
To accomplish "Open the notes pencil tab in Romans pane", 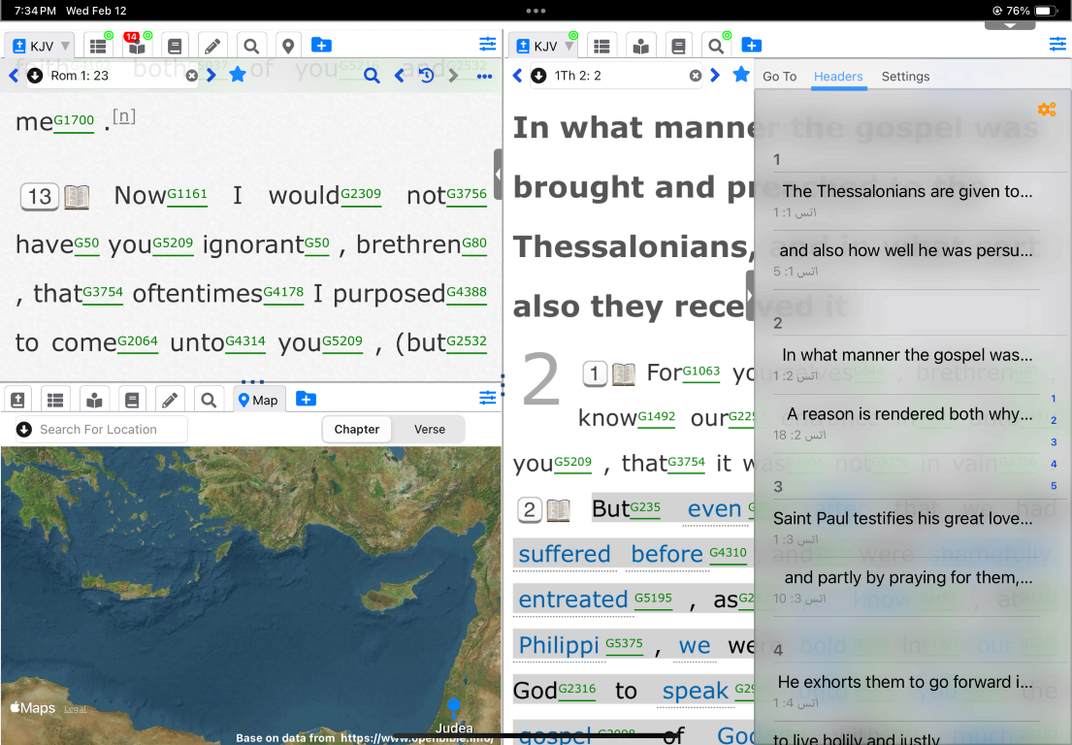I will point(212,46).
